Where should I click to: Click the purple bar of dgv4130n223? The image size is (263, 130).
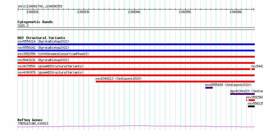tap(242, 94)
